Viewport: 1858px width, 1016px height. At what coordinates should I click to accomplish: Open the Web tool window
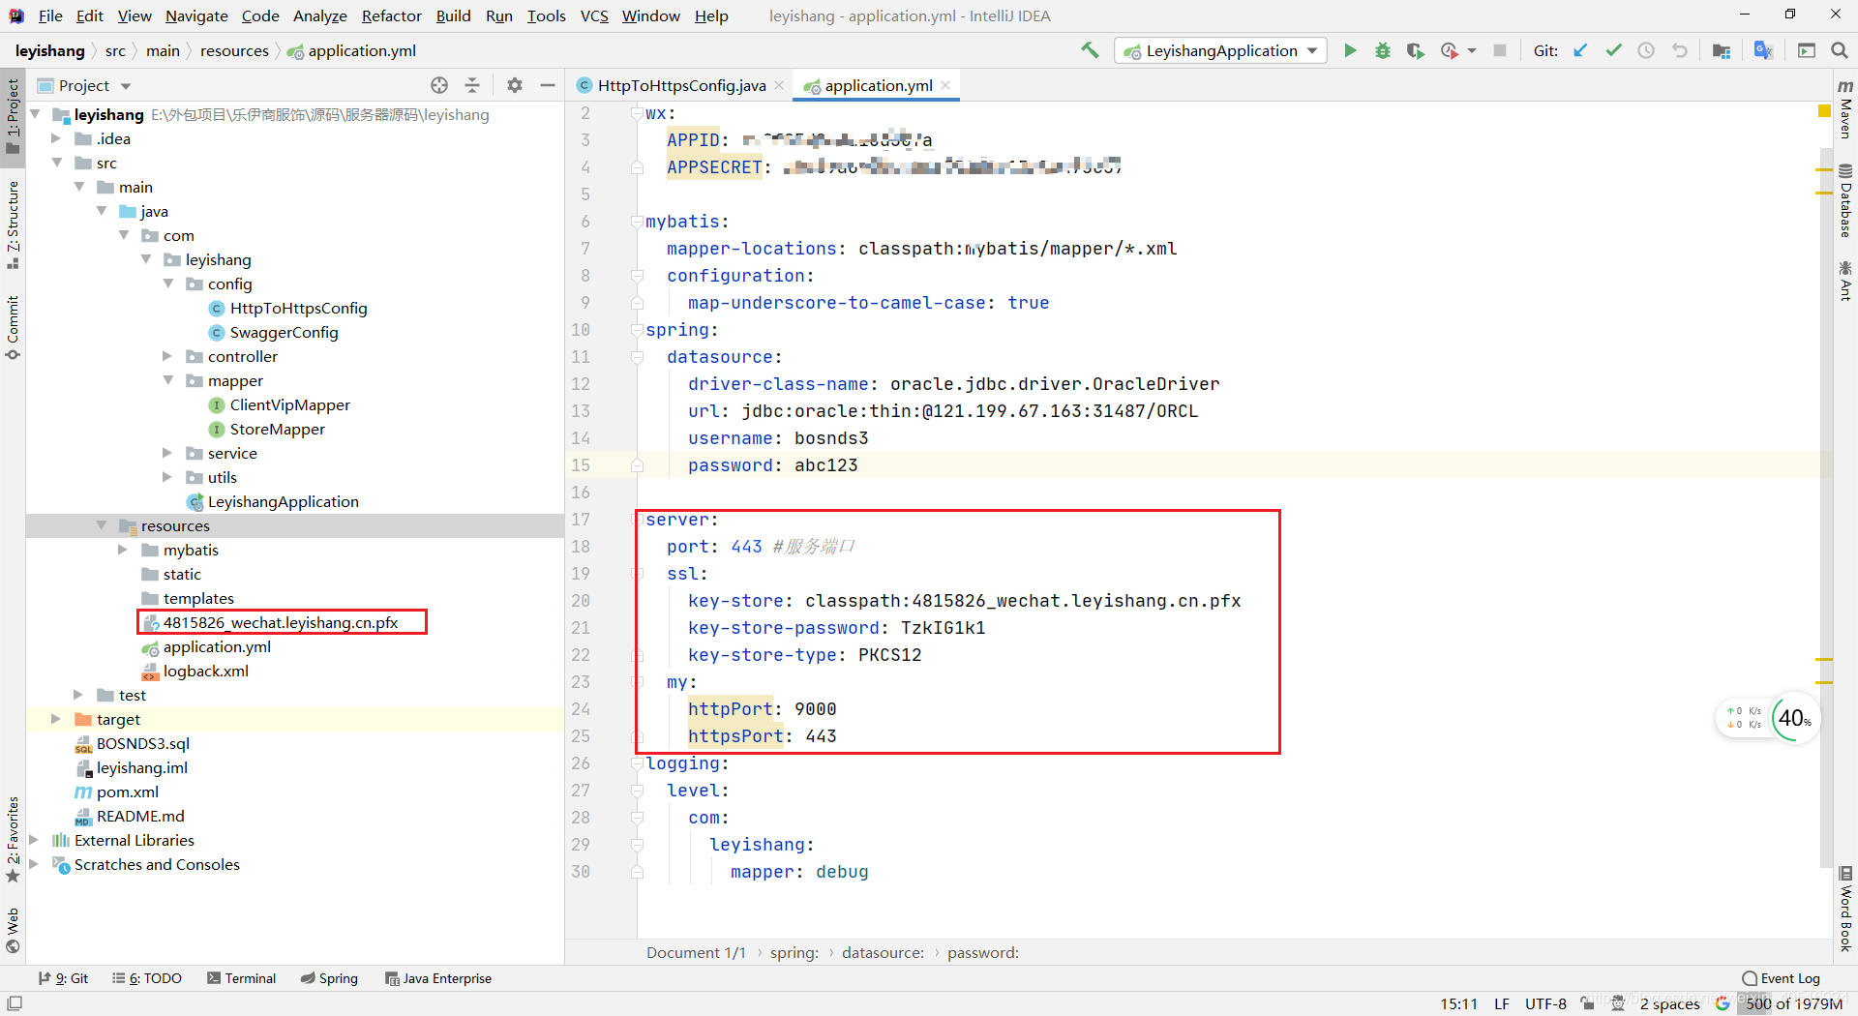point(13,931)
